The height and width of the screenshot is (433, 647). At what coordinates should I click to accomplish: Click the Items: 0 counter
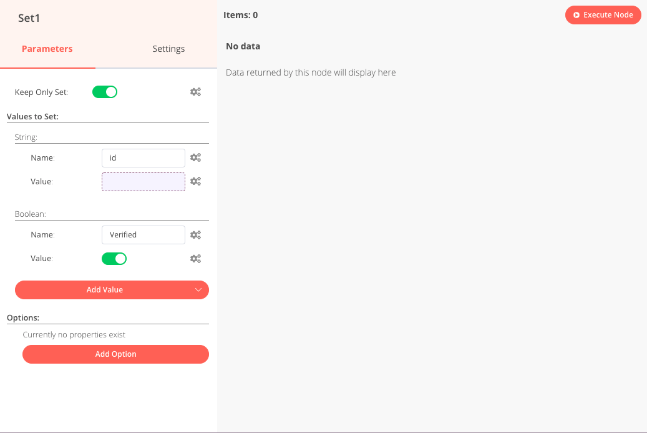click(x=240, y=15)
